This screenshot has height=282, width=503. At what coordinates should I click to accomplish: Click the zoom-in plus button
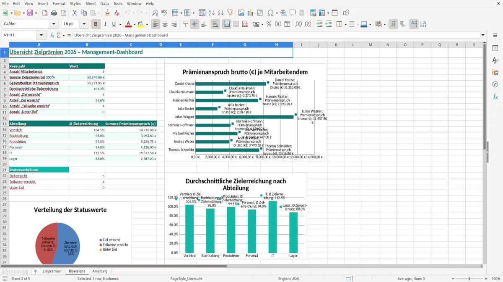click(x=486, y=279)
